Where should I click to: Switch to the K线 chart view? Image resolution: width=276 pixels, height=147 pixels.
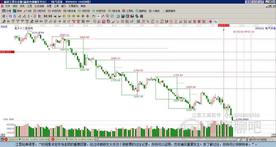(x=28, y=11)
